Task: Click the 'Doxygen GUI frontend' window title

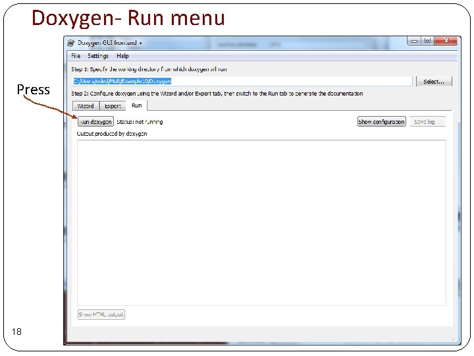Action: 107,43
